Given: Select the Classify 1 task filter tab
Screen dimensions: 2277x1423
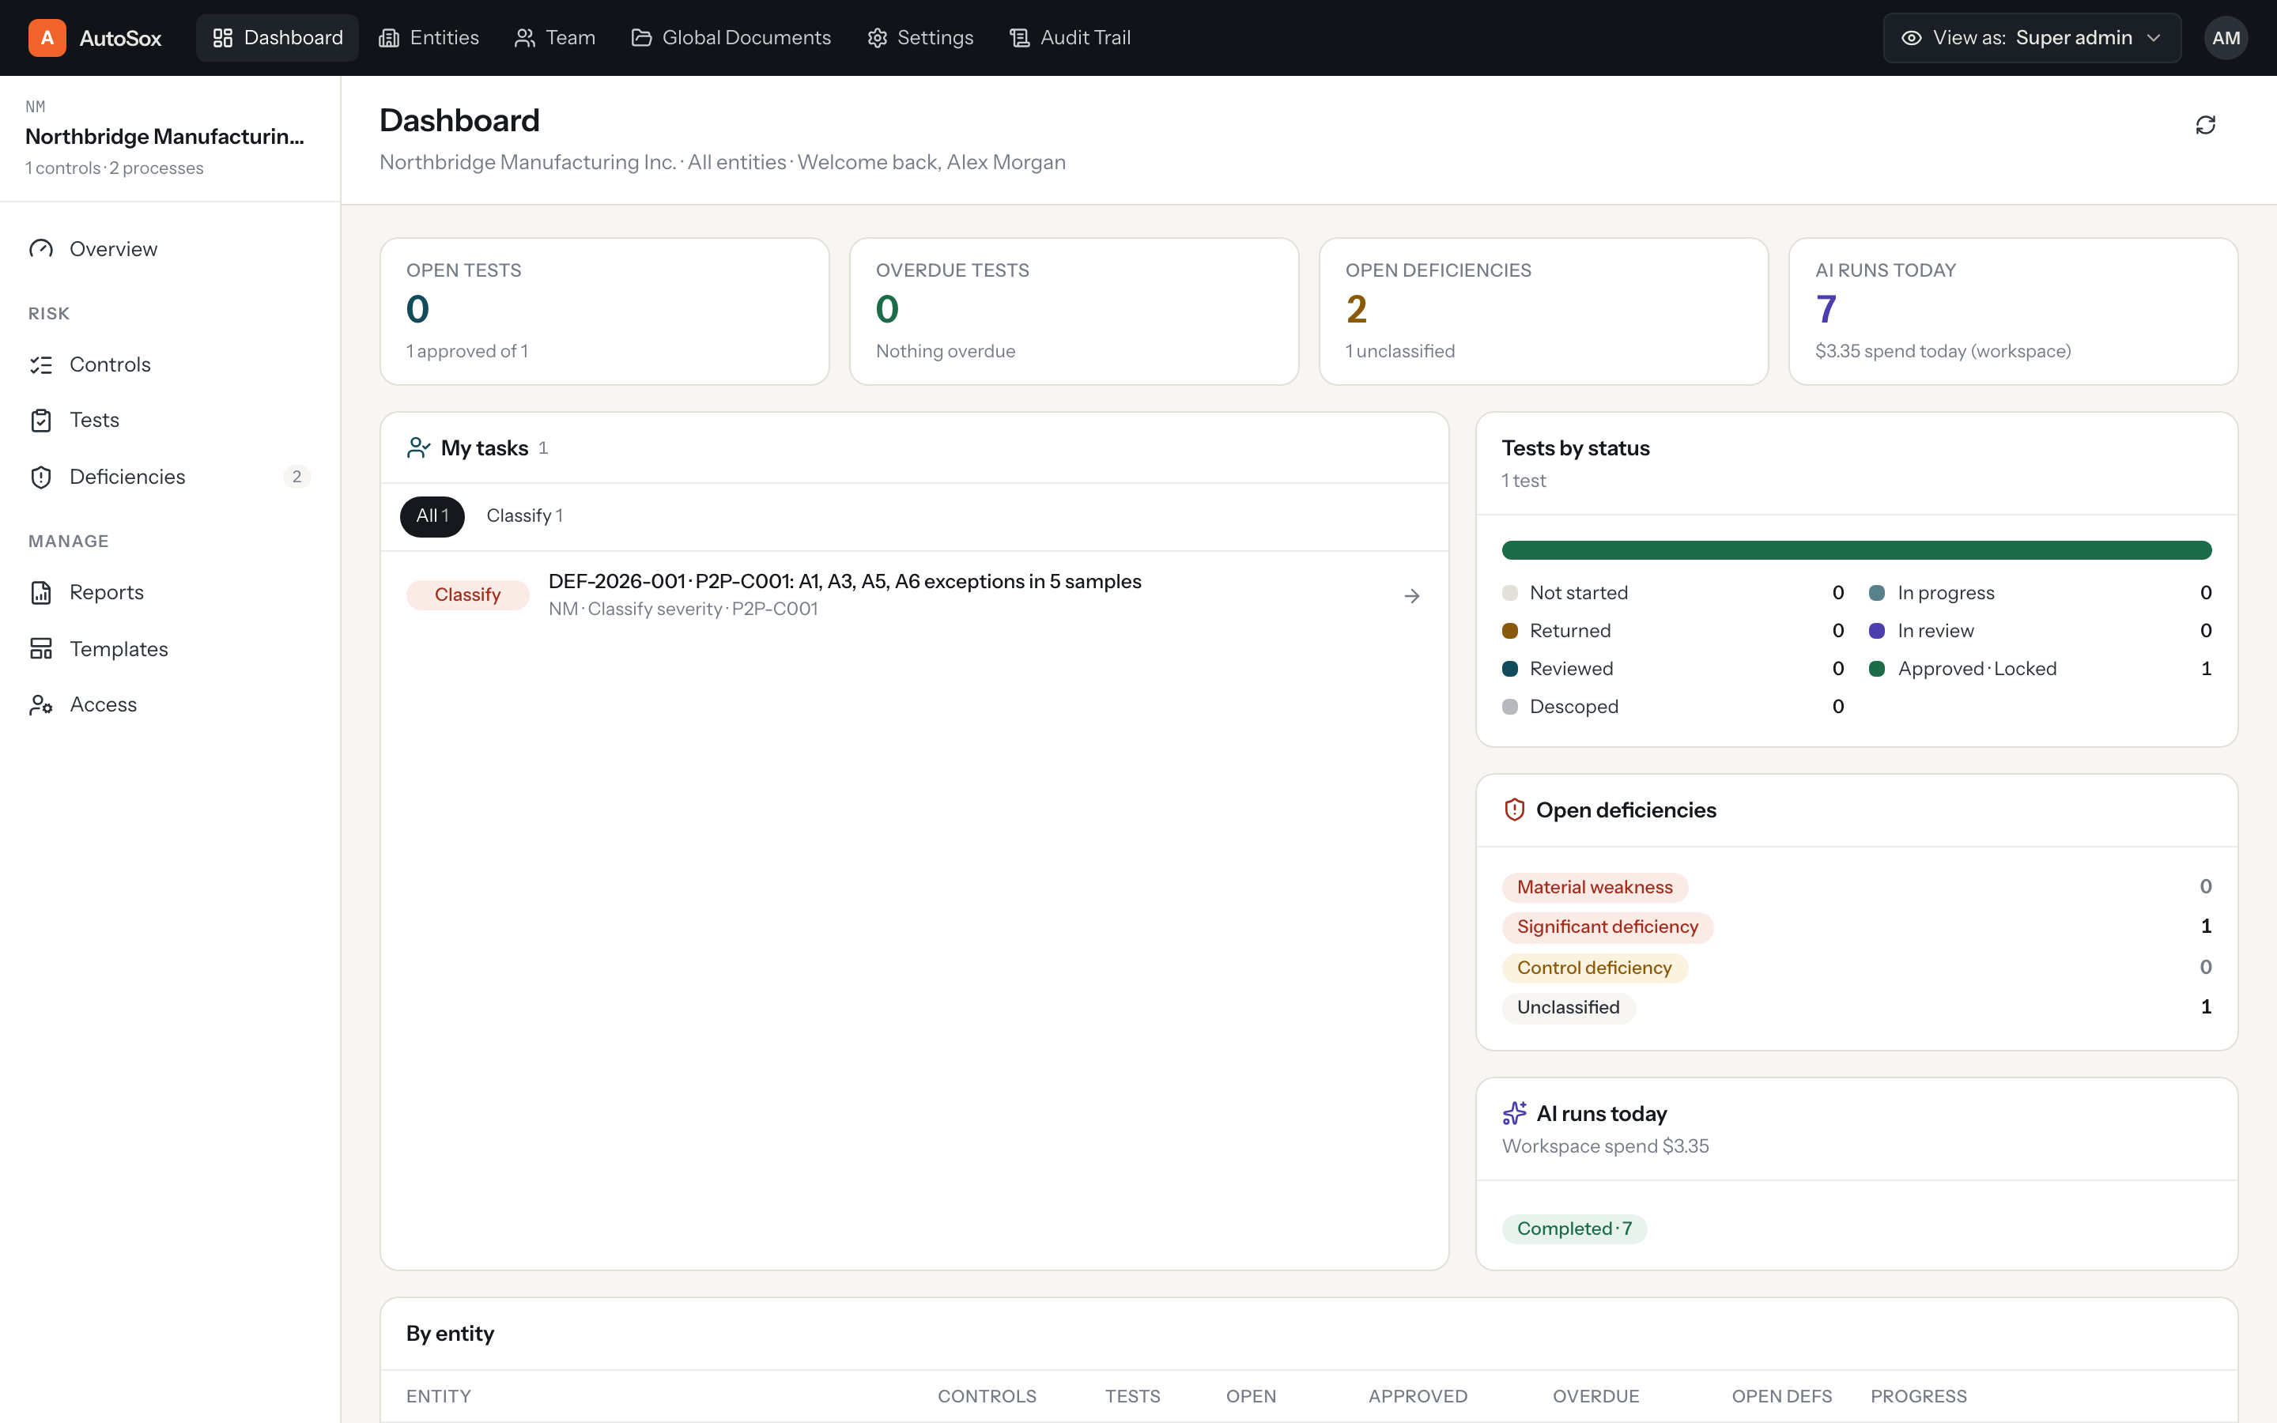Looking at the screenshot, I should click(524, 515).
